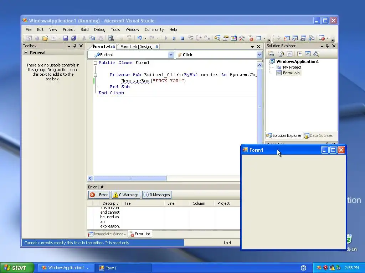
Task: Click the Refresh icon in Solution Explorer
Action: pyautogui.click(x=289, y=54)
